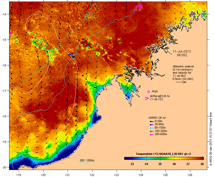Click the 06:55Z time label
214x177 pixels.
[182, 55]
